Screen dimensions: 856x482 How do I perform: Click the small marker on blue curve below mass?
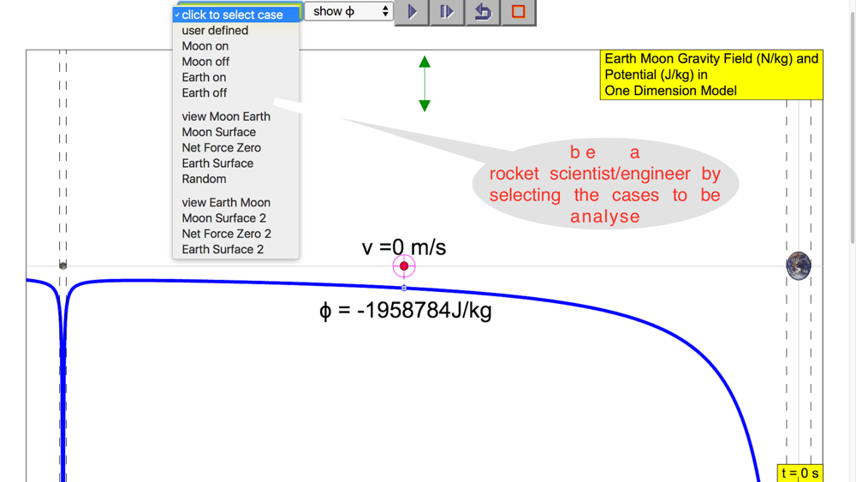pos(404,288)
